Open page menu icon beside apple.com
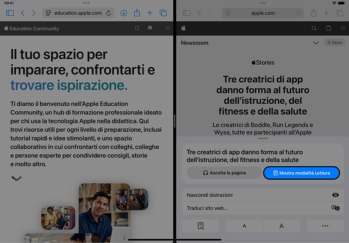349x243 pixels. coord(228,13)
